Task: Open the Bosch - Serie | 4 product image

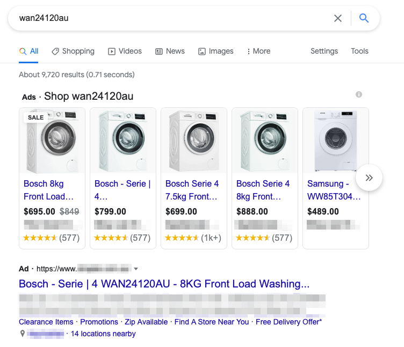Action: click(x=123, y=141)
